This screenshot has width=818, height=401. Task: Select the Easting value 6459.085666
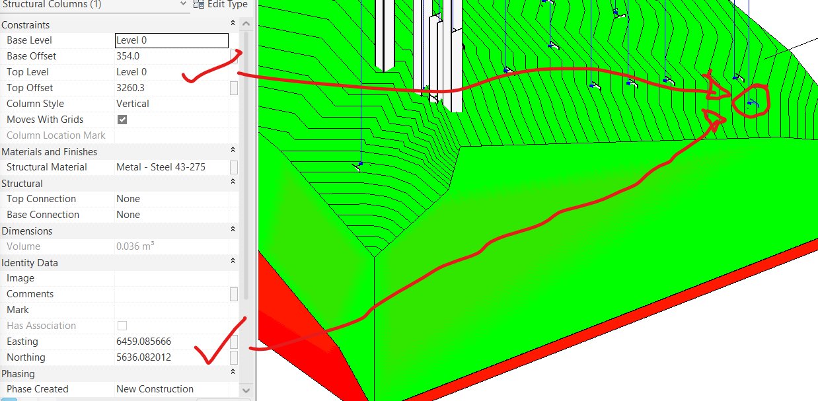143,342
